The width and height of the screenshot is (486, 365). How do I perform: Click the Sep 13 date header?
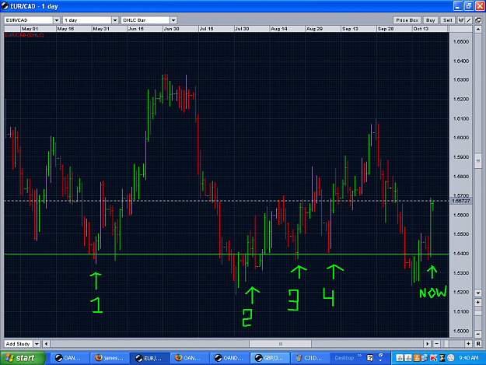click(350, 29)
